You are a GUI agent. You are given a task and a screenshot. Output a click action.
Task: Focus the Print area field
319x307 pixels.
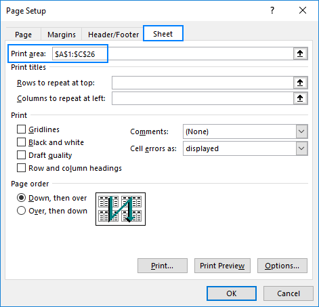(x=173, y=54)
